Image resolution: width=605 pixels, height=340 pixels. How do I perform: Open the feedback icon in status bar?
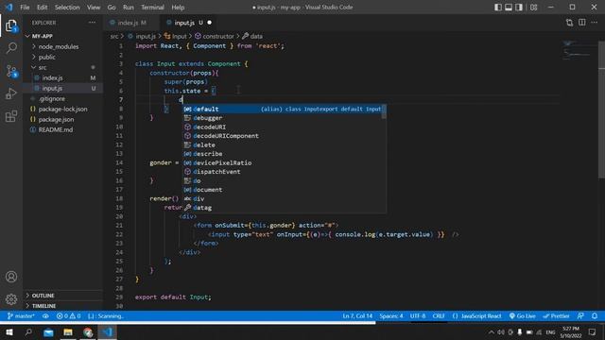pos(580,315)
